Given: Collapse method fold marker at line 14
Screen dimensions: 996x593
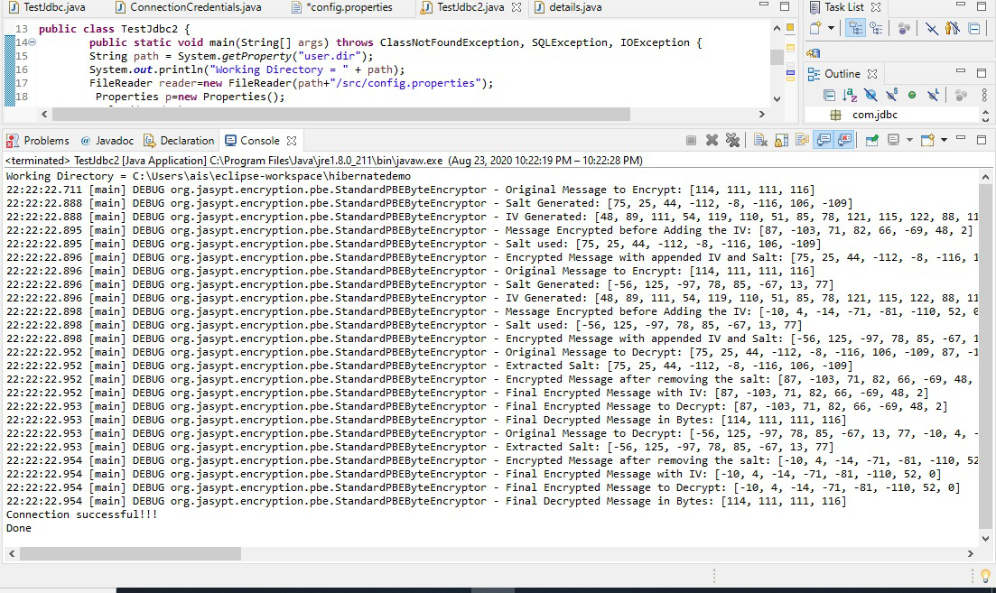Looking at the screenshot, I should tap(32, 42).
